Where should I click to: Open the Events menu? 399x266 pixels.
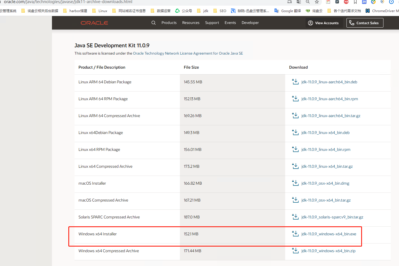pos(230,23)
